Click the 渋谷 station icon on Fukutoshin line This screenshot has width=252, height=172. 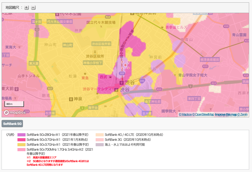coord(121,83)
